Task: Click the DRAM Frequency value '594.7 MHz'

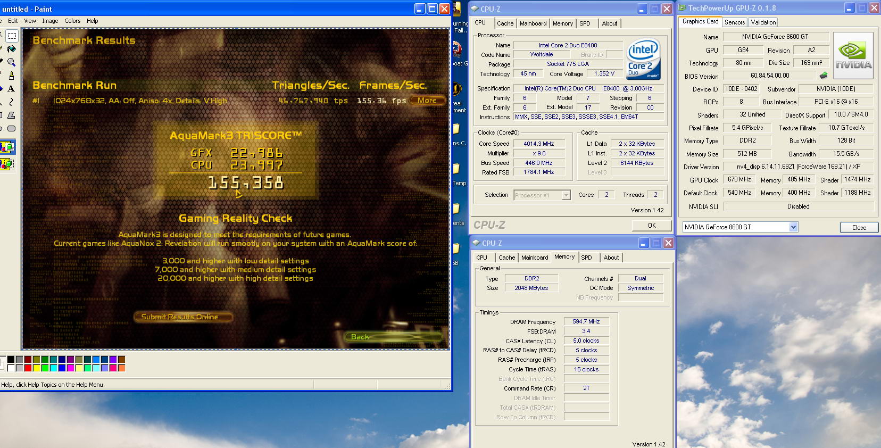Action: (x=586, y=321)
